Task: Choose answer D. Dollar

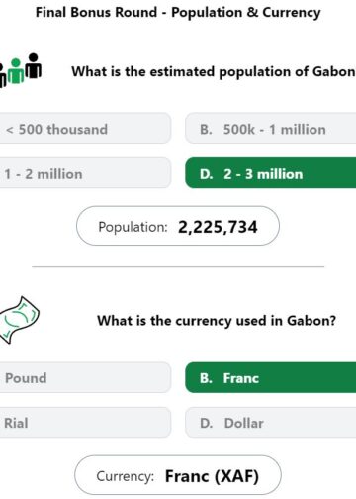Action: (271, 423)
